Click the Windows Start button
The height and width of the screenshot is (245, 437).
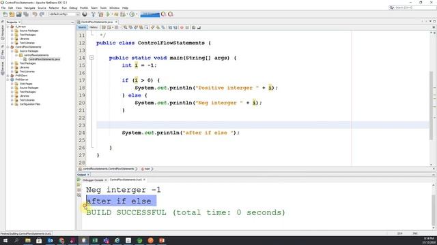coord(5,240)
